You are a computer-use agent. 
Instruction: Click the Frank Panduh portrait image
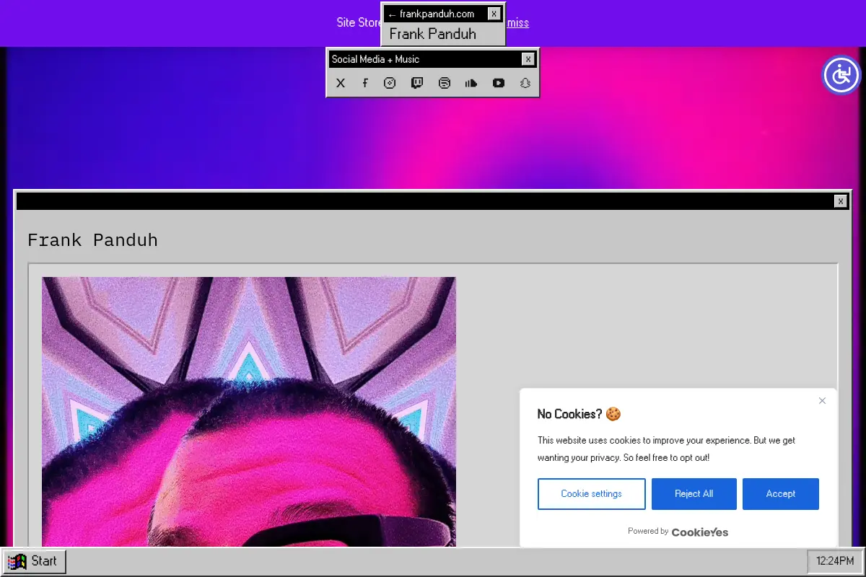coord(249,412)
